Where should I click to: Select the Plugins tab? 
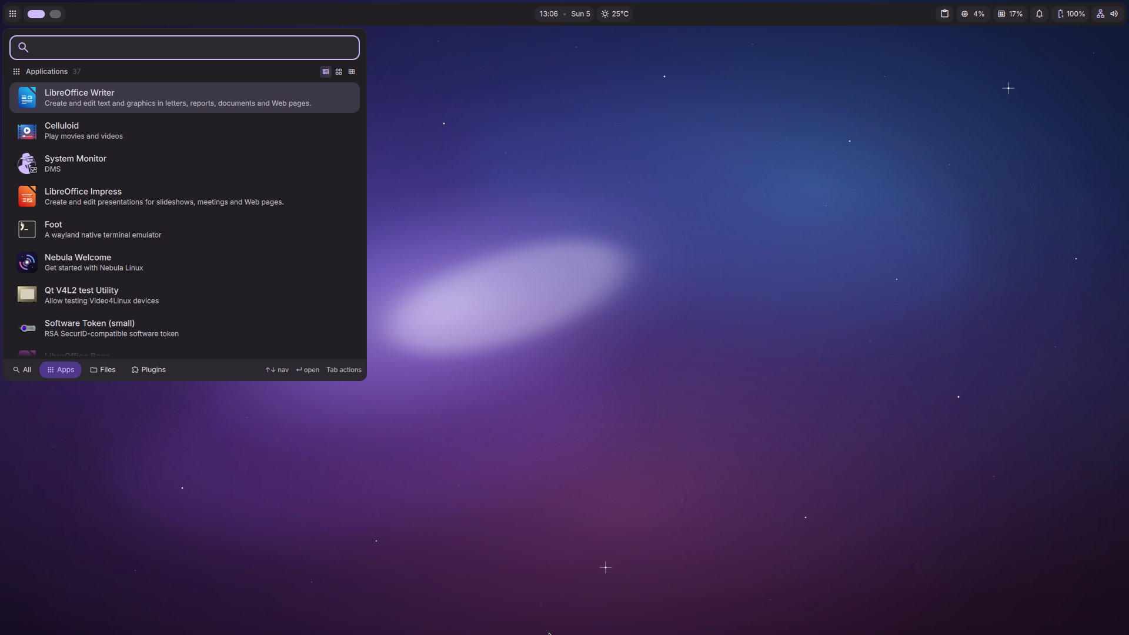click(149, 370)
